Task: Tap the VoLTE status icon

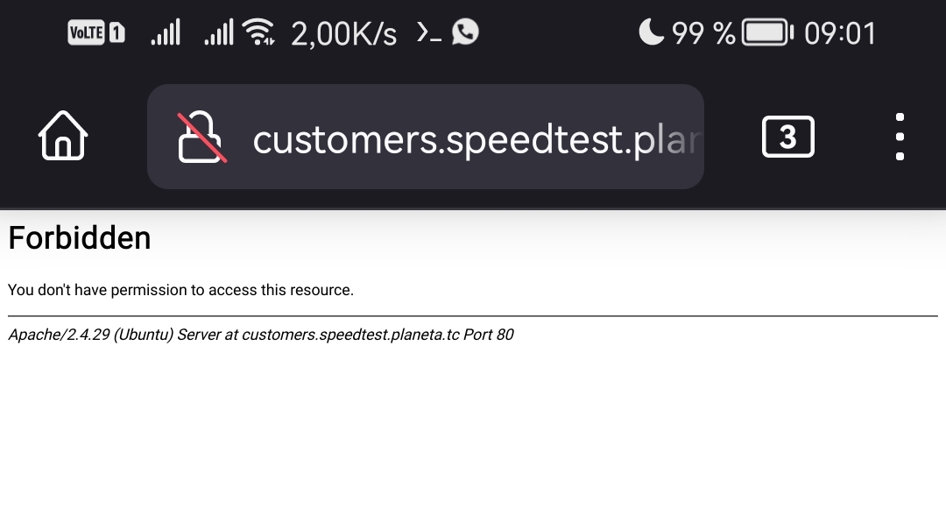Action: [86, 32]
